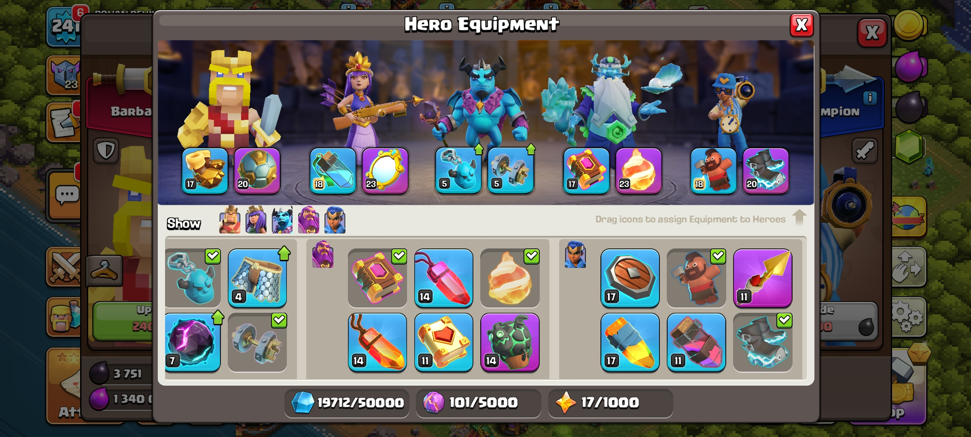This screenshot has height=437, width=971.
Task: Select the purple Rocket Spear level 11
Action: click(763, 278)
